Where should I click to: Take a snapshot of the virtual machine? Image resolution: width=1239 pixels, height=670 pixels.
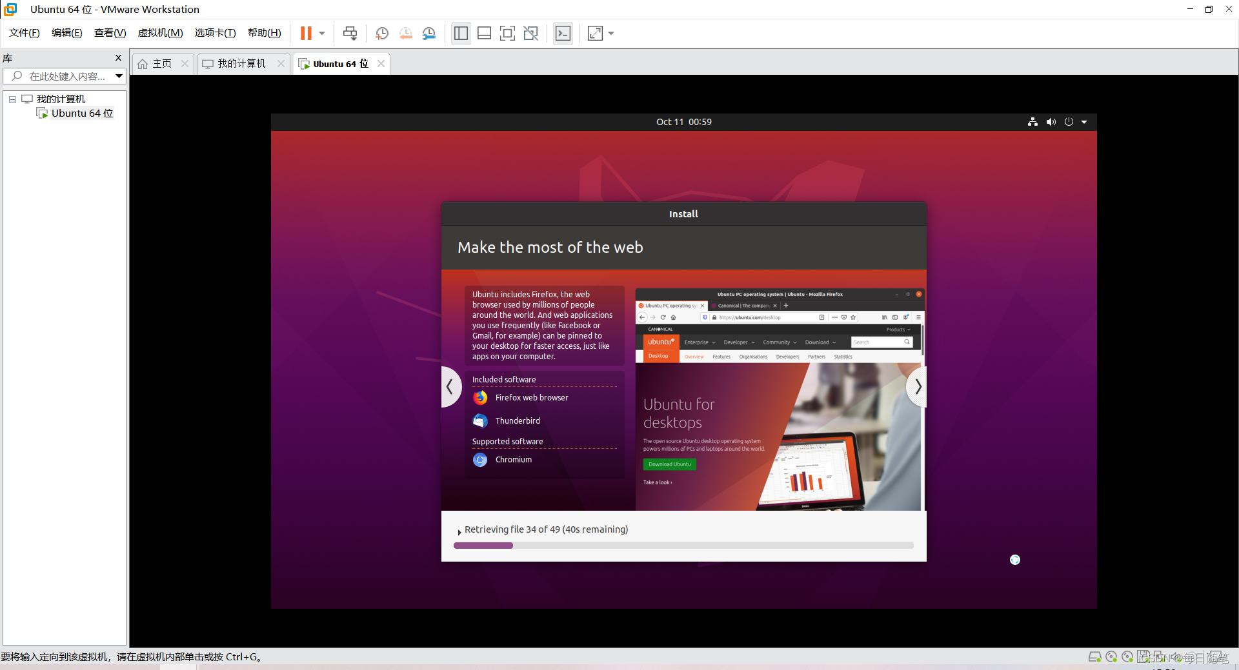click(x=382, y=33)
